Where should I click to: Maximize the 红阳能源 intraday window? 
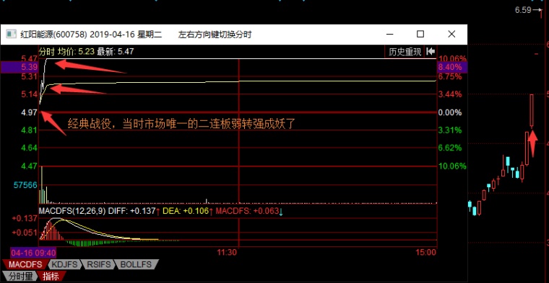420,34
